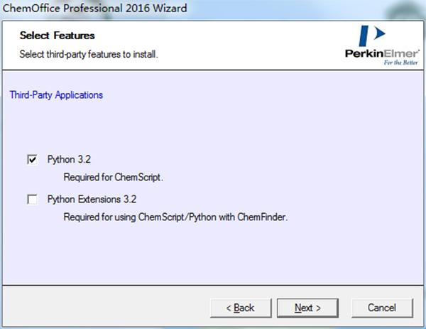Click the Third-Party Applications heading
426x329 pixels.
pos(56,95)
